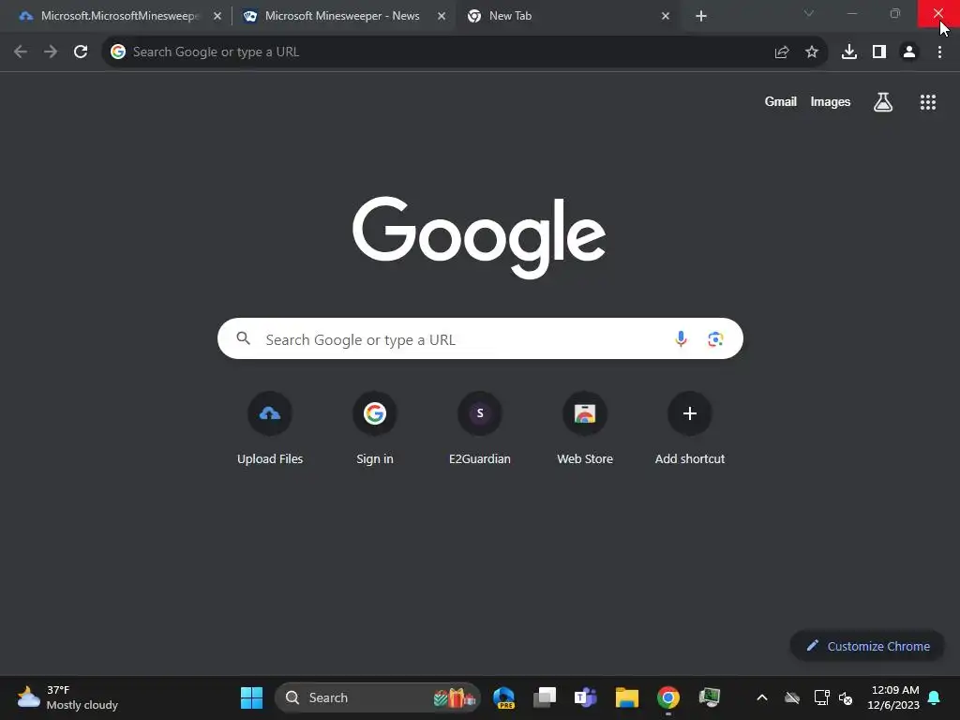Screen dimensions: 960x720
Task: Click the browser Back arrow
Action: pyautogui.click(x=21, y=52)
